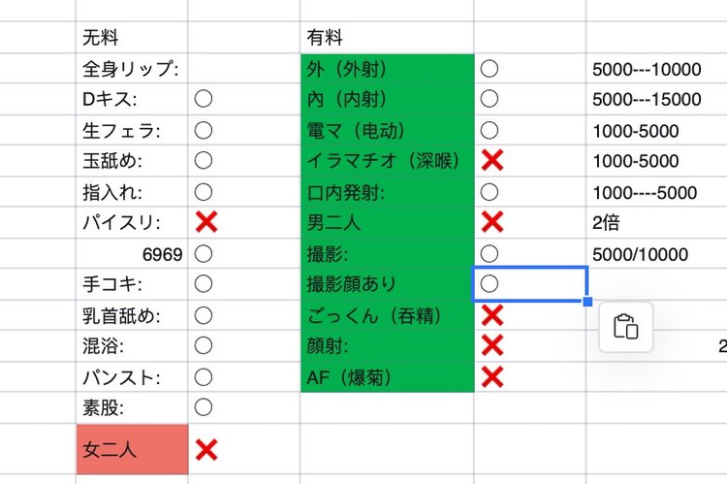
Task: Click the red X next to 男二人
Action: coord(492,223)
